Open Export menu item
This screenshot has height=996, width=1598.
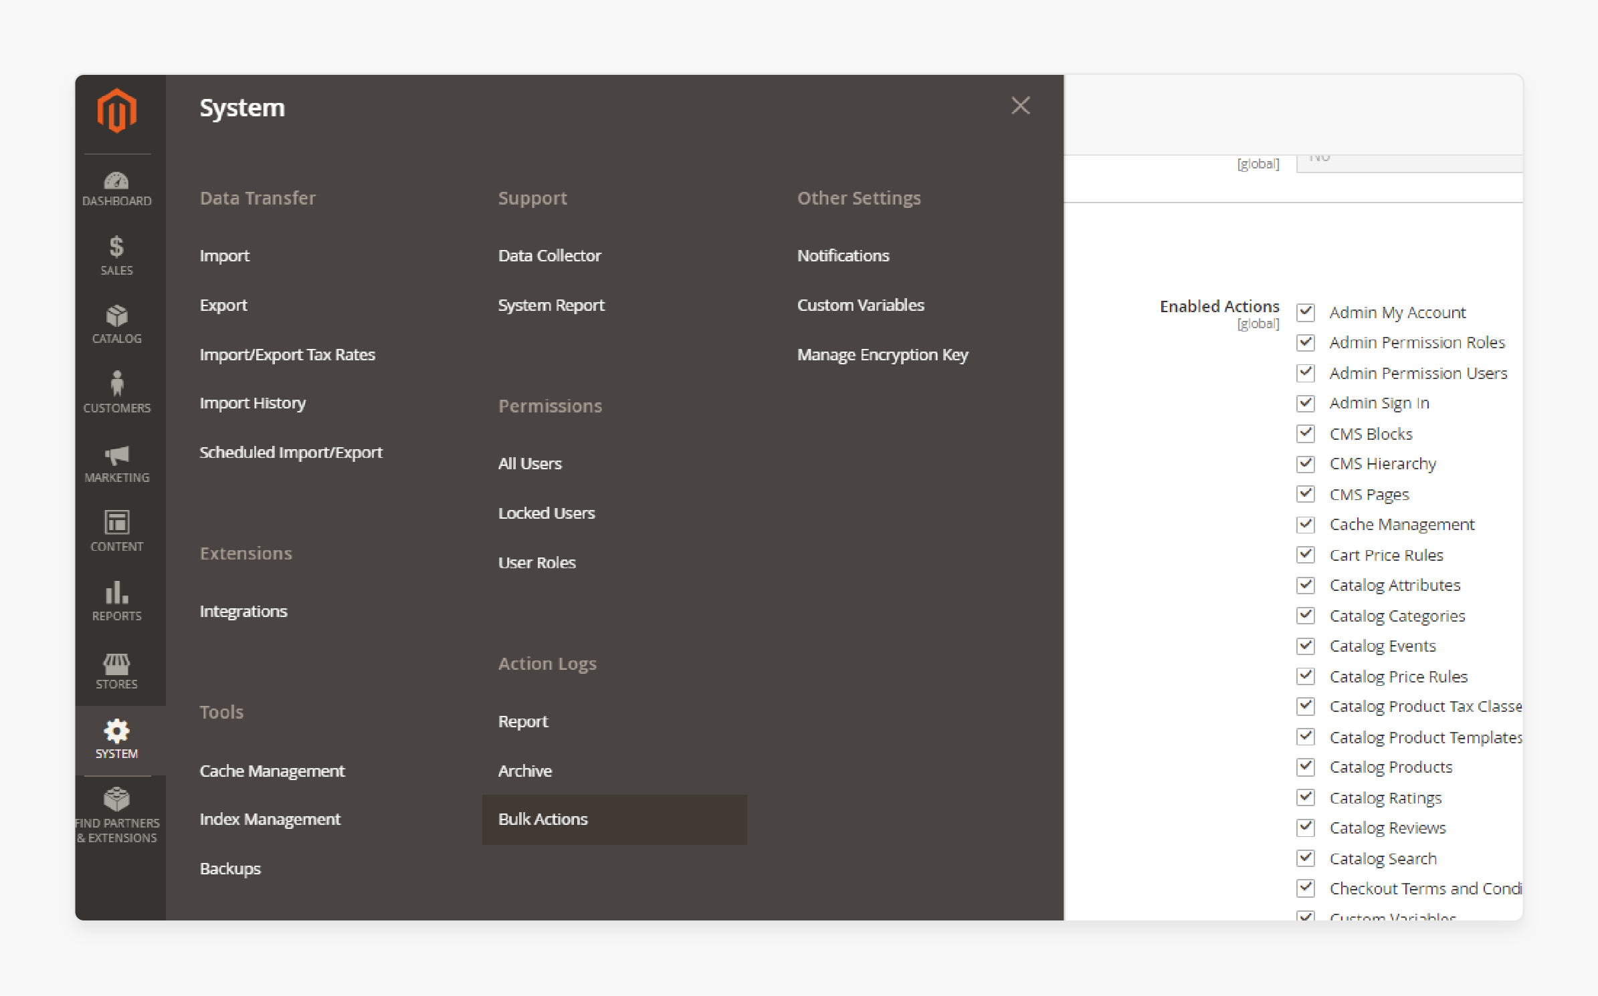223,305
